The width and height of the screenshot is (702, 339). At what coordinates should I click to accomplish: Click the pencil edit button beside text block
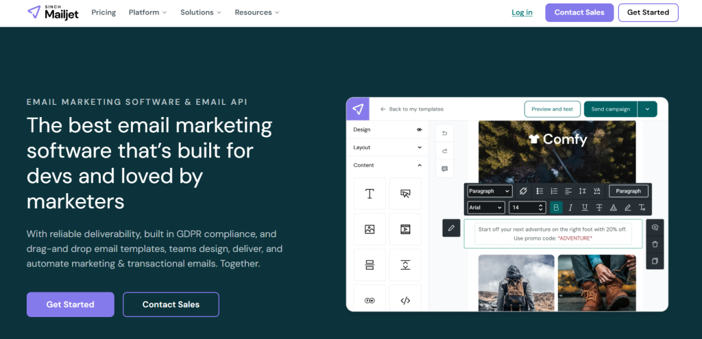(x=451, y=228)
